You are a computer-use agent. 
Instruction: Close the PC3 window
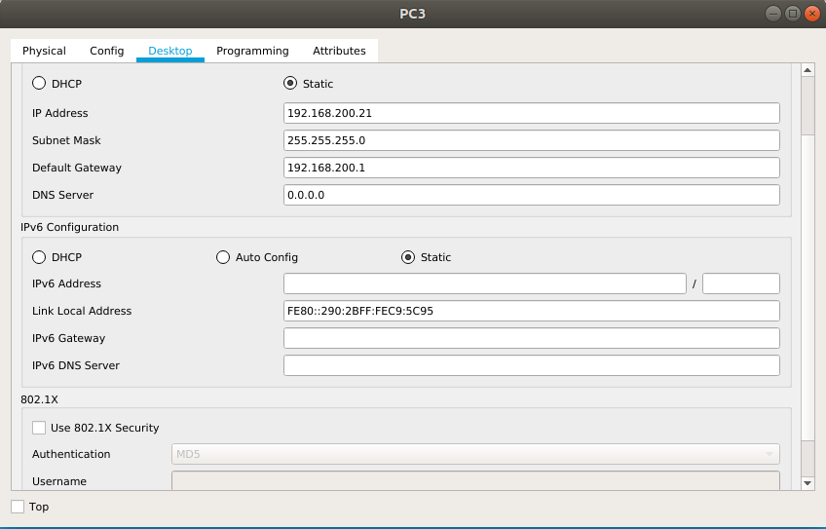(812, 14)
